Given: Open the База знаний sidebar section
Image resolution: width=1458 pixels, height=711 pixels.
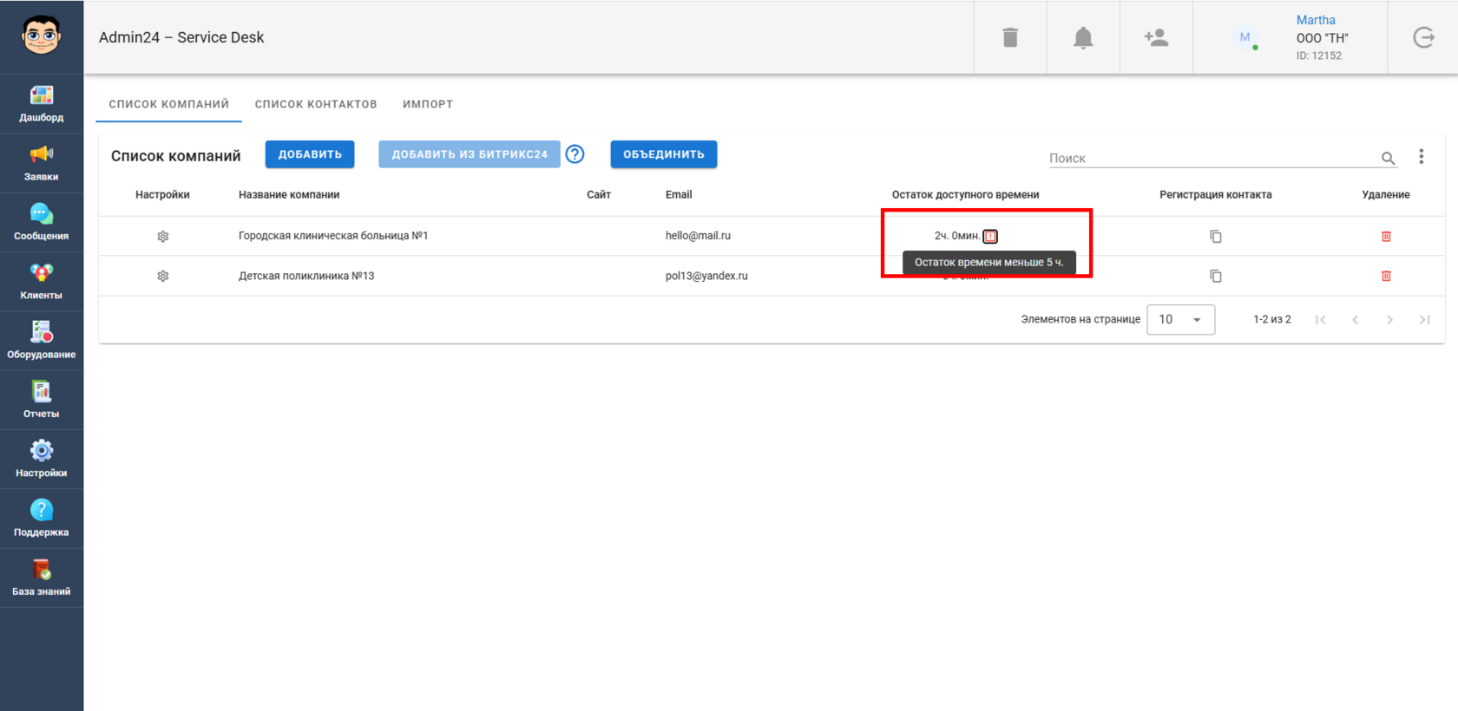Looking at the screenshot, I should (x=42, y=577).
